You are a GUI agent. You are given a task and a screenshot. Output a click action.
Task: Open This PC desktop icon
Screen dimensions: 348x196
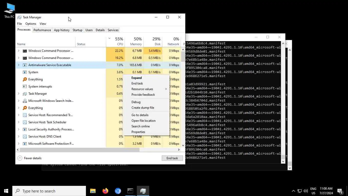coord(9,11)
